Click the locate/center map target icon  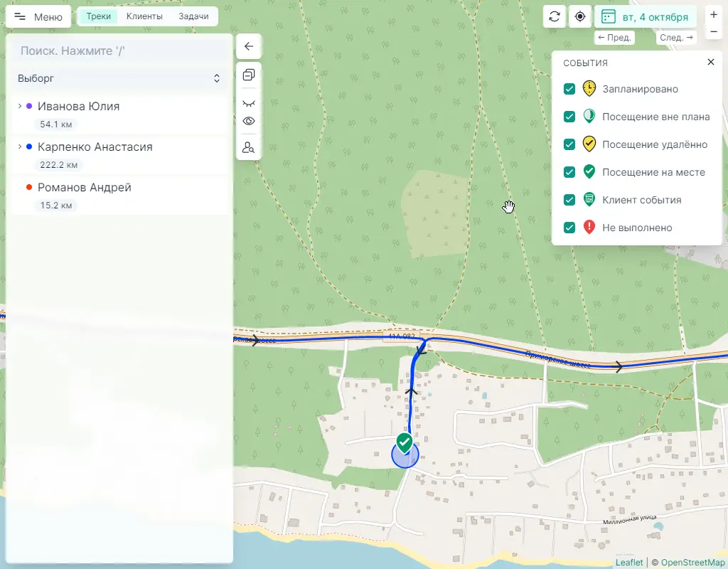581,16
